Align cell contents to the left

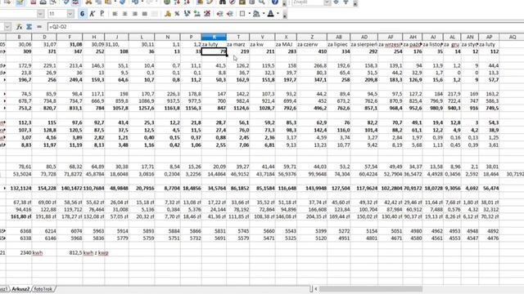click(115, 14)
